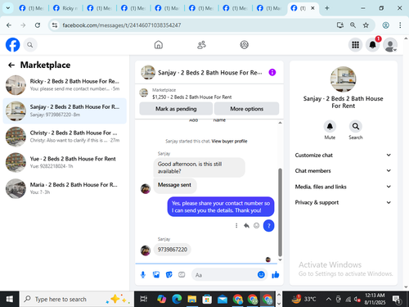React to the message with smiley icon
The width and height of the screenshot is (409, 307).
point(256,226)
